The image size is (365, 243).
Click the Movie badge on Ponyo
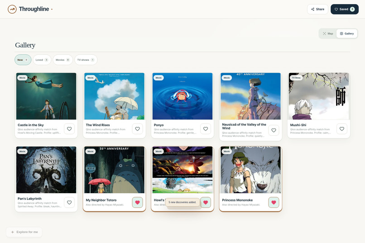[158, 78]
